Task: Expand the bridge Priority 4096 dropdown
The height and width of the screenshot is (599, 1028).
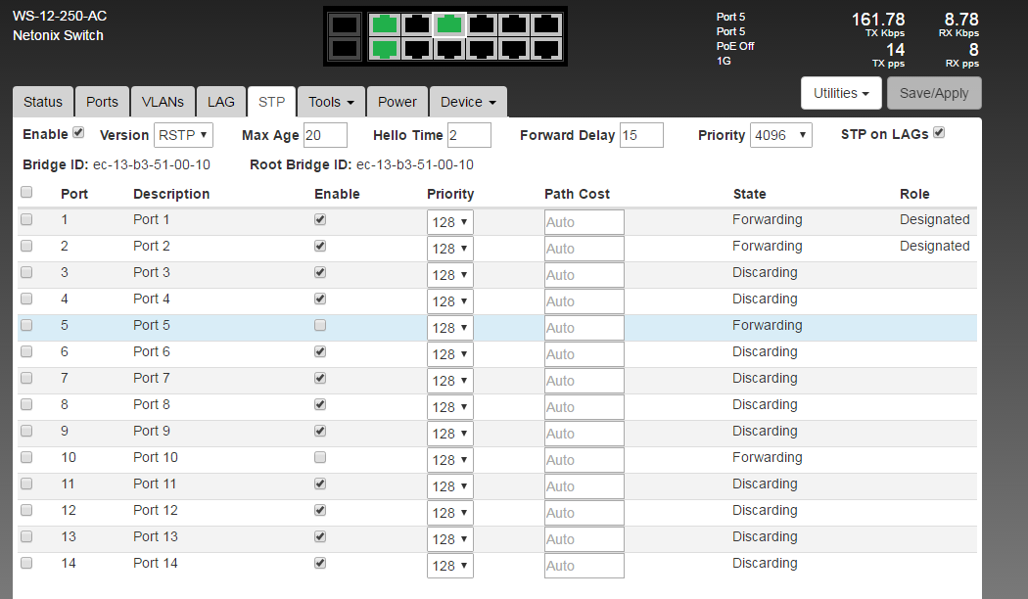Action: coord(780,135)
